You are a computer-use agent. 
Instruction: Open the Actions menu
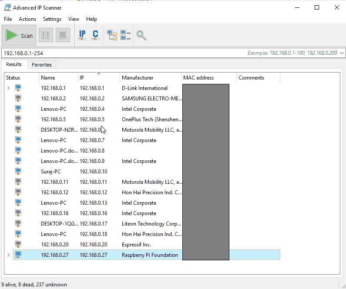coord(27,19)
